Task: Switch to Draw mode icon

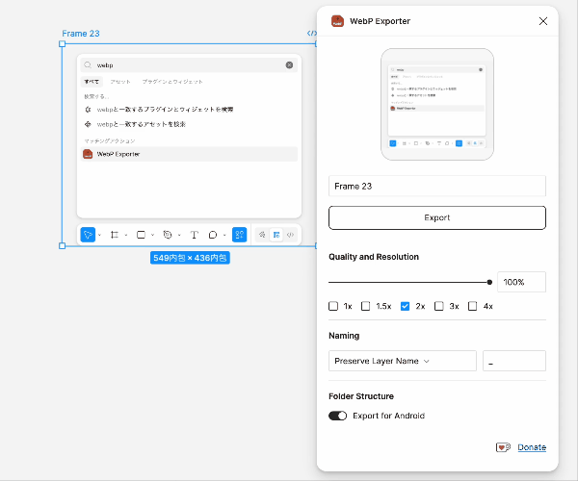Action: pos(262,235)
